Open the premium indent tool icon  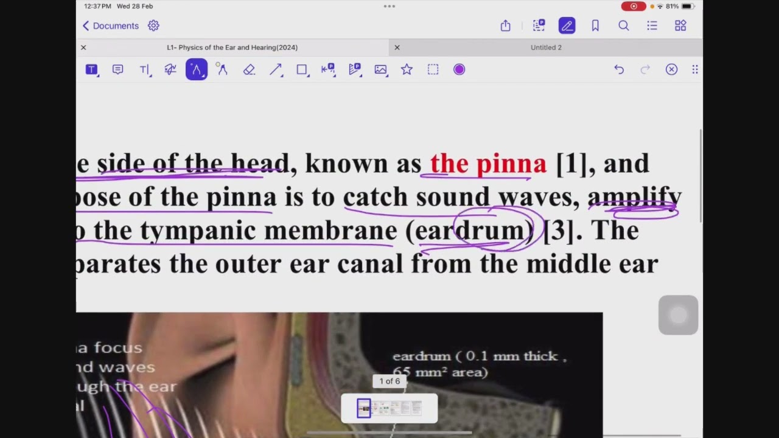(x=328, y=69)
